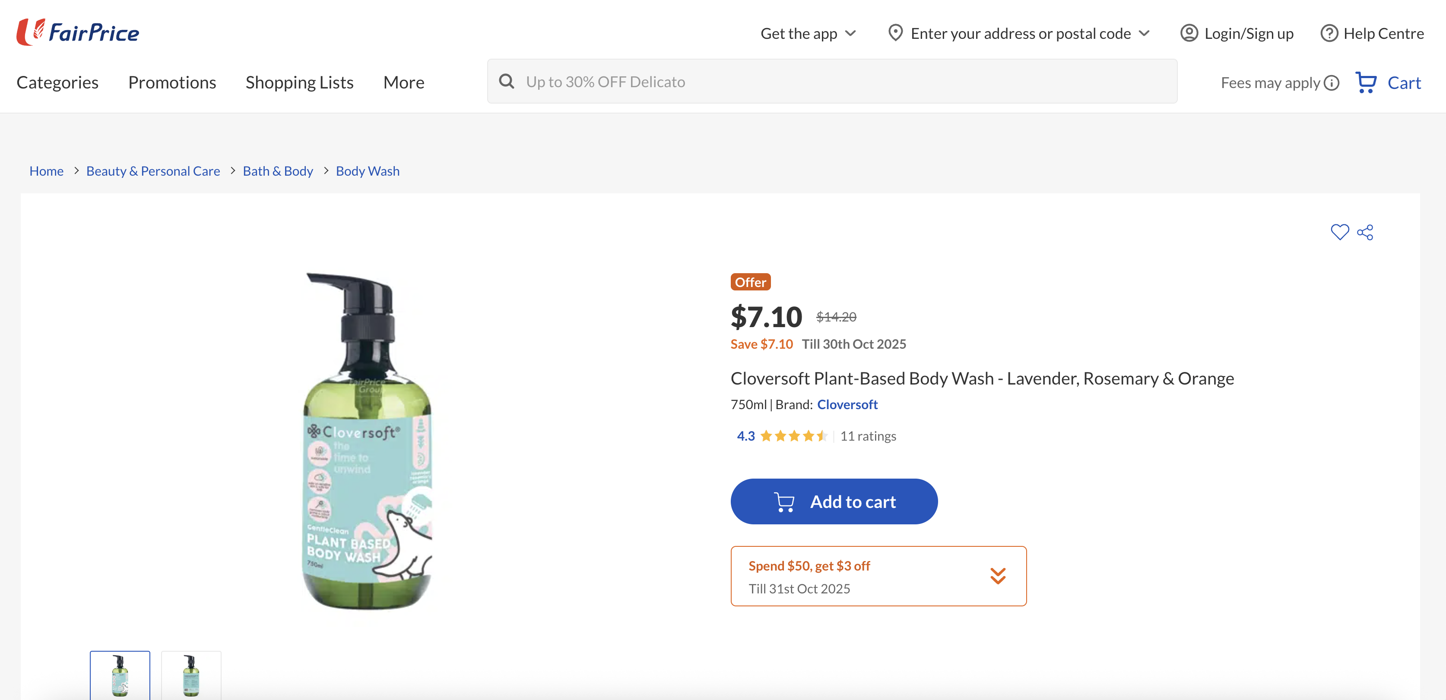The image size is (1446, 700).
Task: Share the product using the share icon
Action: (x=1366, y=232)
